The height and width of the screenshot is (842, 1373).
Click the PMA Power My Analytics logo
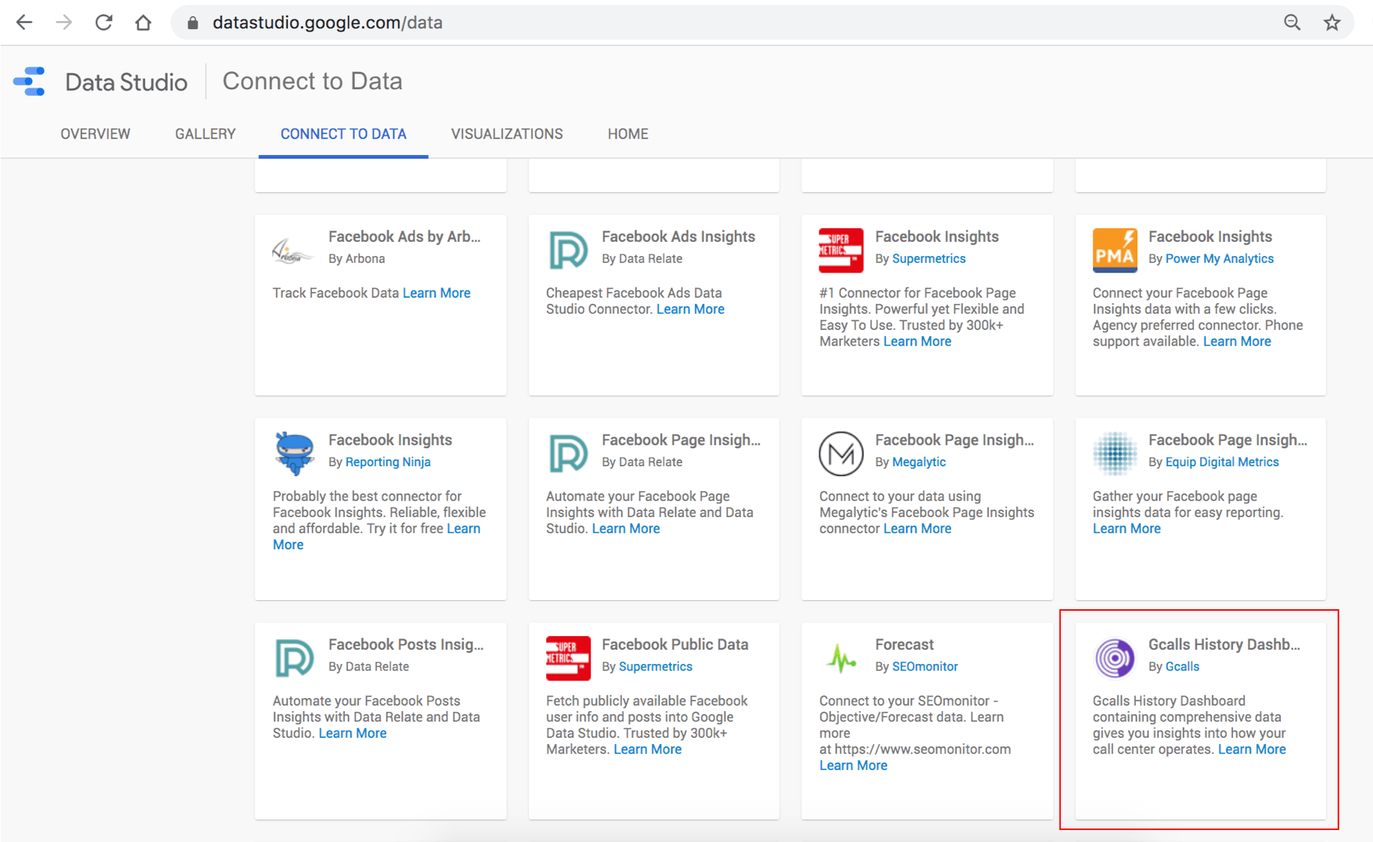click(x=1115, y=250)
